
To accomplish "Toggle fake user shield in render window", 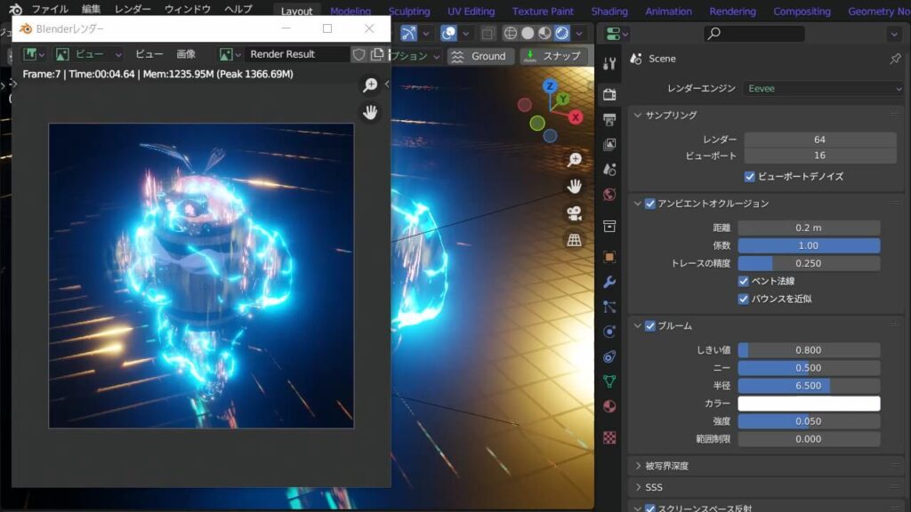I will [x=359, y=54].
